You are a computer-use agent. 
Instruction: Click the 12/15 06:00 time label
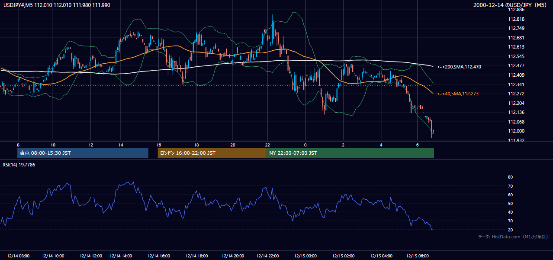(418, 256)
